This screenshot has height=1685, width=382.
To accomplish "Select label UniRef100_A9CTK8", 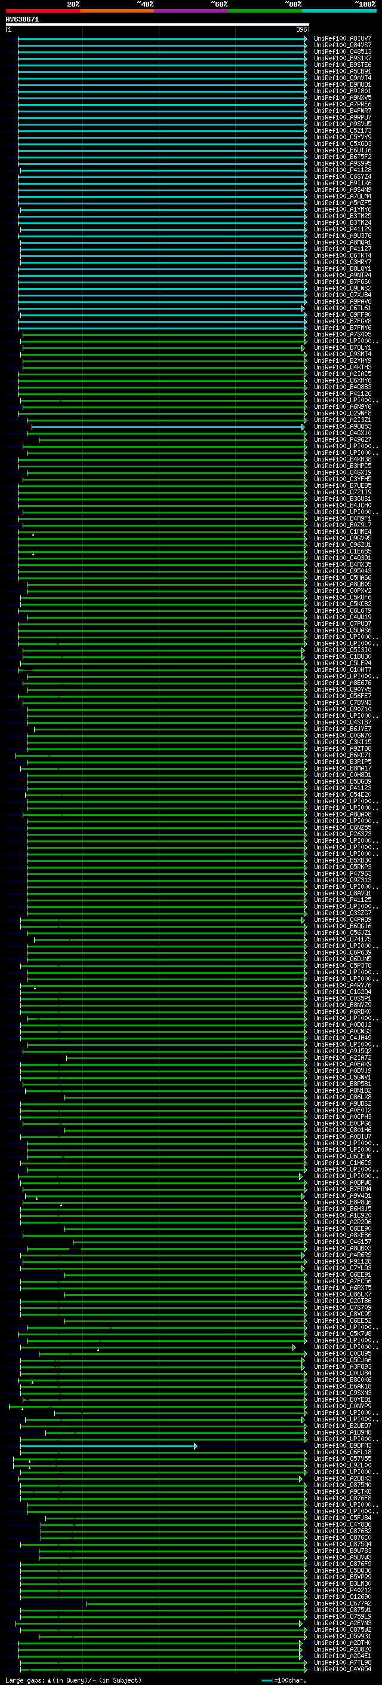I will [x=343, y=1491].
